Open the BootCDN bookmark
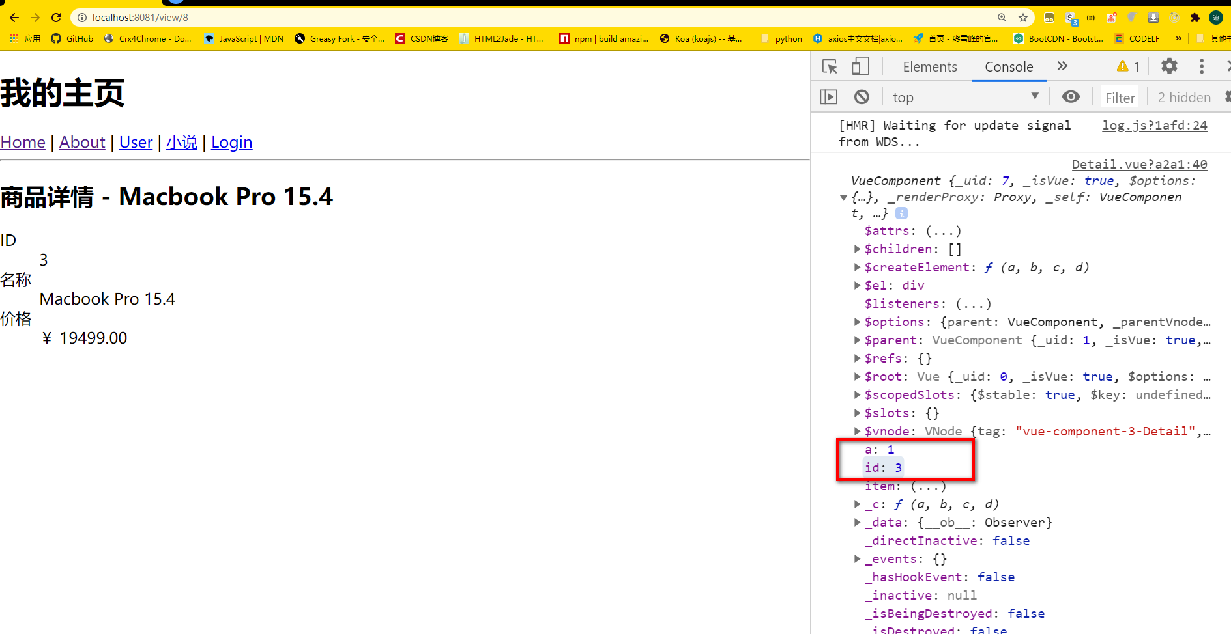The height and width of the screenshot is (634, 1231). coord(1058,38)
